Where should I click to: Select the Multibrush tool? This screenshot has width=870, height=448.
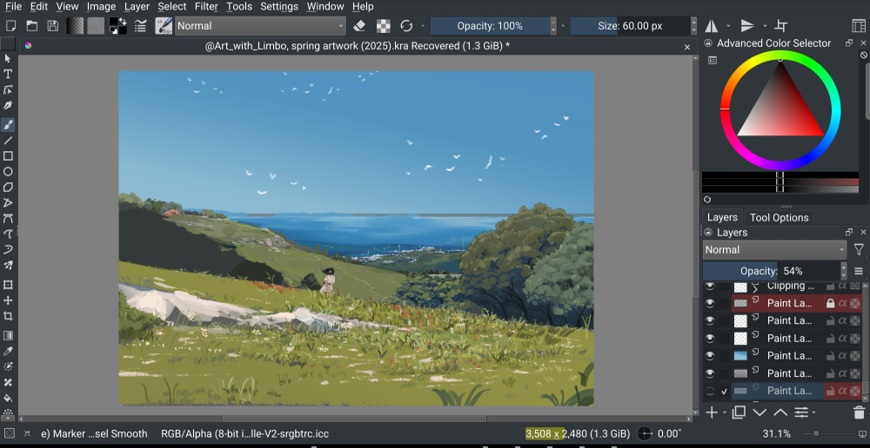[x=8, y=266]
